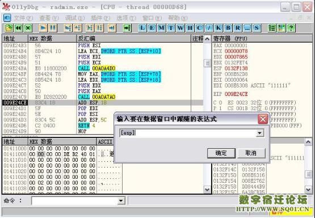Run the program with the play icon
The width and height of the screenshot is (315, 218).
tap(43, 28)
